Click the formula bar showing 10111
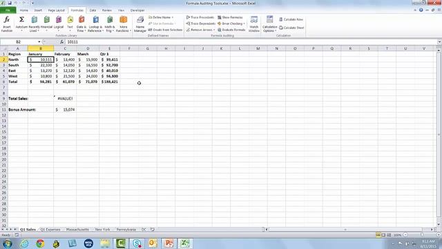 [251, 41]
